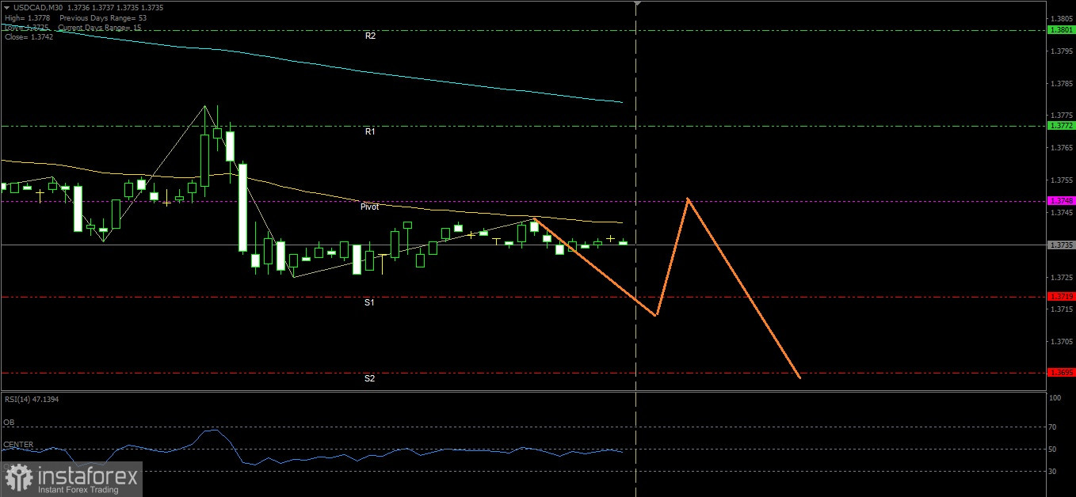Open the USDCAD,M30 chart title arrow
Image resolution: width=1076 pixels, height=497 pixels.
pyautogui.click(x=7, y=8)
